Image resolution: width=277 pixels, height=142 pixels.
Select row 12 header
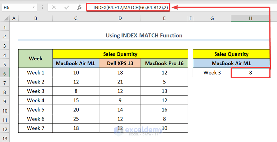[x=5, y=127]
